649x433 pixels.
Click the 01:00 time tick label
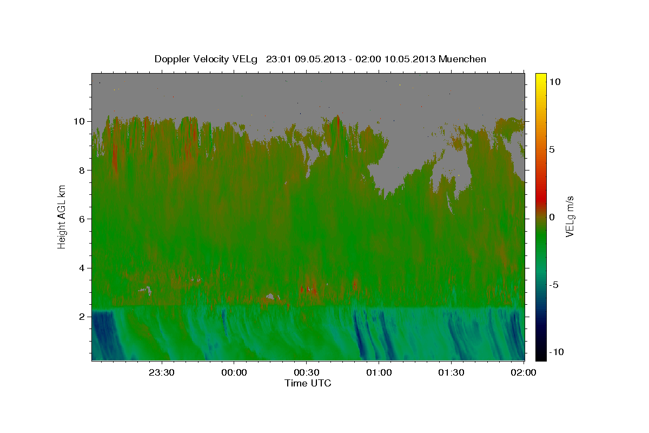(379, 372)
